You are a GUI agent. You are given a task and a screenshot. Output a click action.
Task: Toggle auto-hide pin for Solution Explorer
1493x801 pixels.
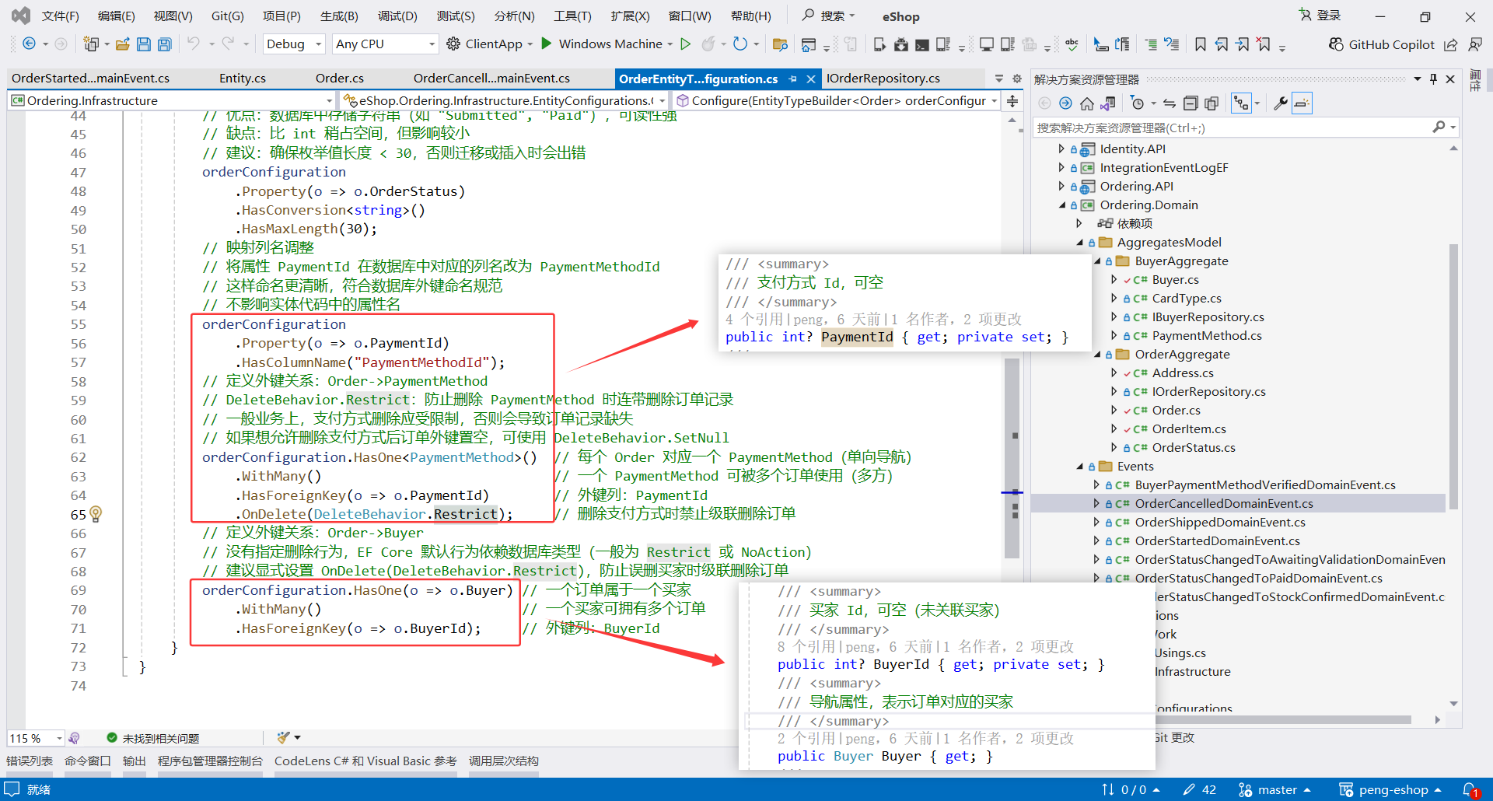pyautogui.click(x=1433, y=79)
